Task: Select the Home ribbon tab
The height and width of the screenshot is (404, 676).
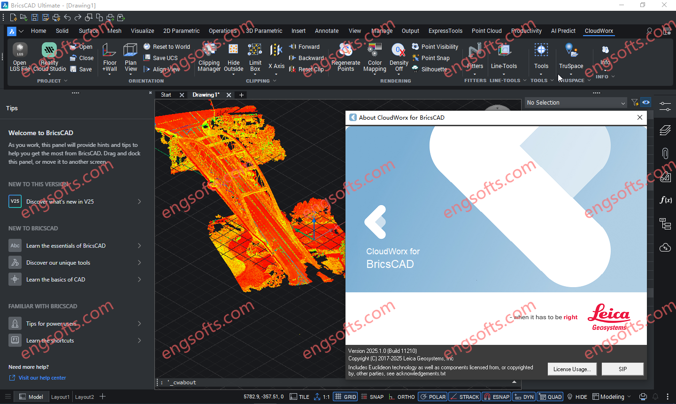Action: (x=38, y=31)
